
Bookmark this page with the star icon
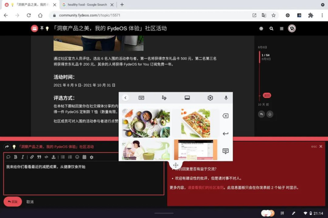click(x=274, y=15)
